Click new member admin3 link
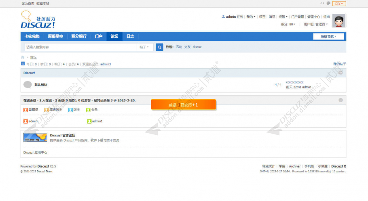This screenshot has height=201, width=368. (106, 64)
